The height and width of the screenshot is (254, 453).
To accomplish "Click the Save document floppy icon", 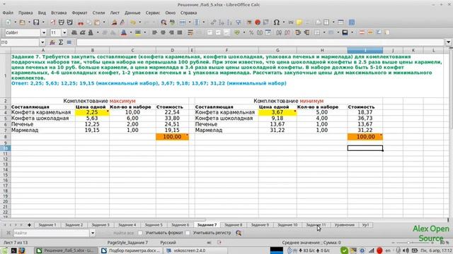I will [36, 23].
